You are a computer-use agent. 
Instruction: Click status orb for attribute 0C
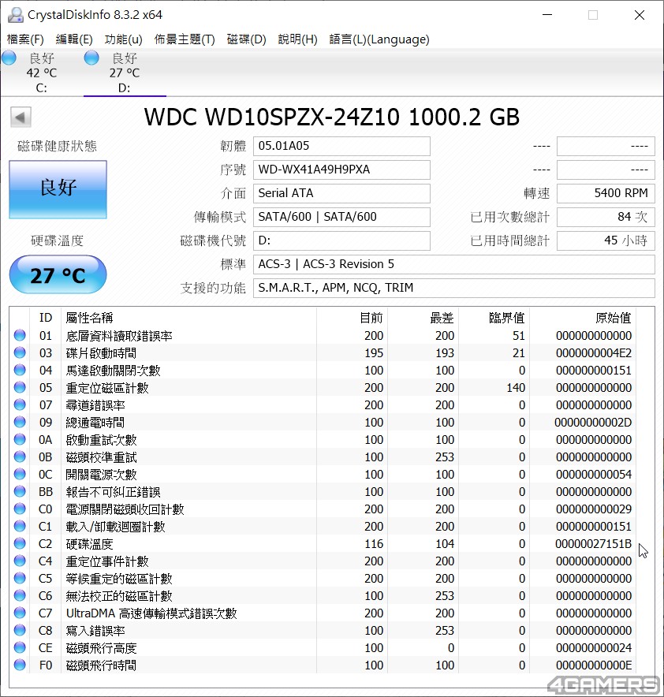coord(20,474)
